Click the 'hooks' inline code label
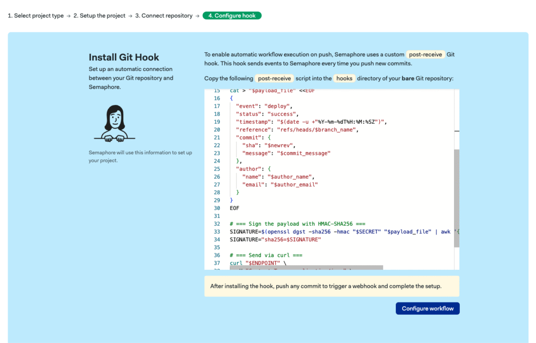 click(344, 78)
